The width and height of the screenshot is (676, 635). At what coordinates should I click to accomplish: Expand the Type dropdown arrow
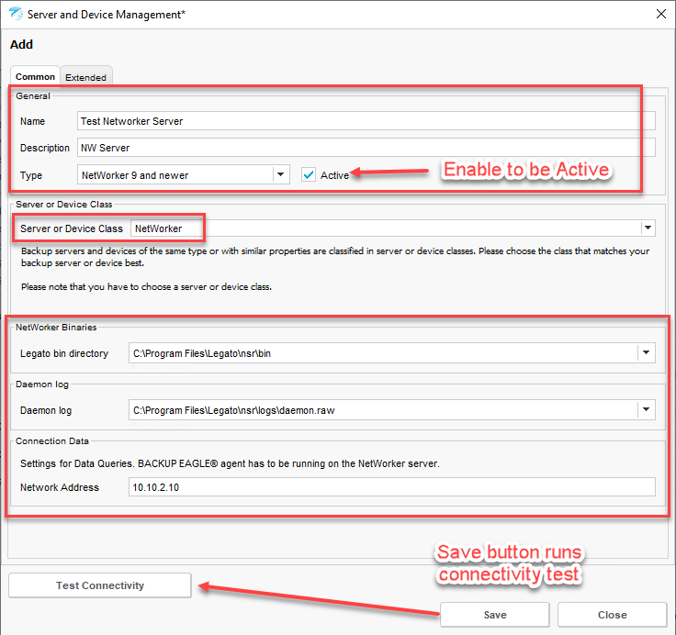[281, 174]
